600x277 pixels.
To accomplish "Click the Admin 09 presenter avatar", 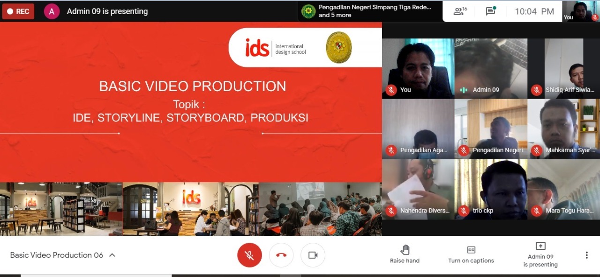I will pyautogui.click(x=52, y=11).
